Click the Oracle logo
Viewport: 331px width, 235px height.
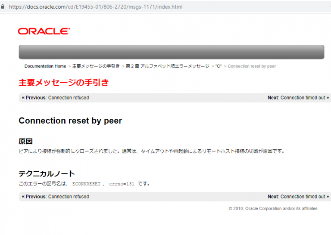pyautogui.click(x=44, y=31)
